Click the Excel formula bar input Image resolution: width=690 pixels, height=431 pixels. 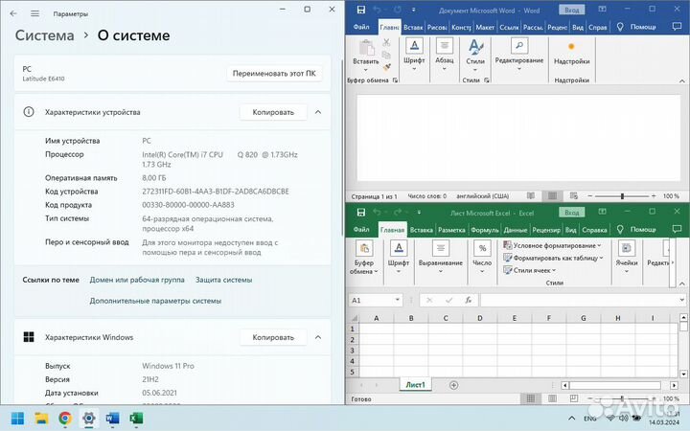click(x=579, y=300)
